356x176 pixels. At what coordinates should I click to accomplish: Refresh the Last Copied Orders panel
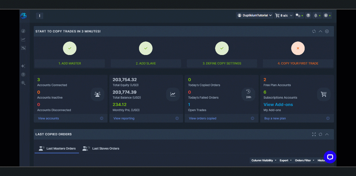320,134
